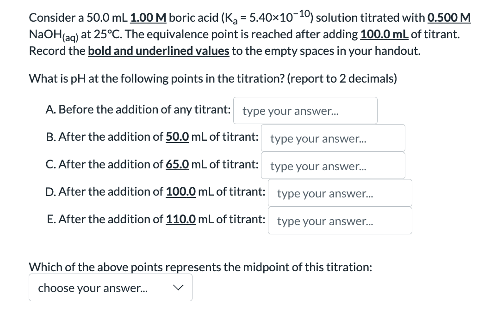478x310 pixels.
Task: Click the chevron on the midpoint dropdown
Action: 180,287
